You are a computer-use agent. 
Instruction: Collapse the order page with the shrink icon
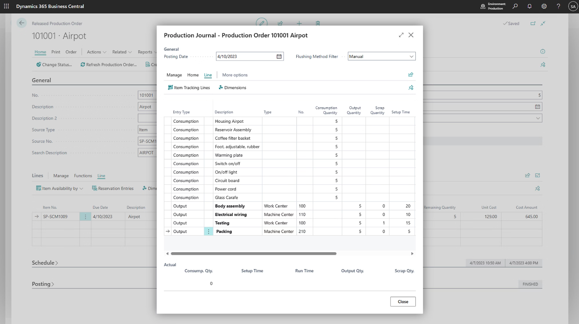(x=543, y=23)
